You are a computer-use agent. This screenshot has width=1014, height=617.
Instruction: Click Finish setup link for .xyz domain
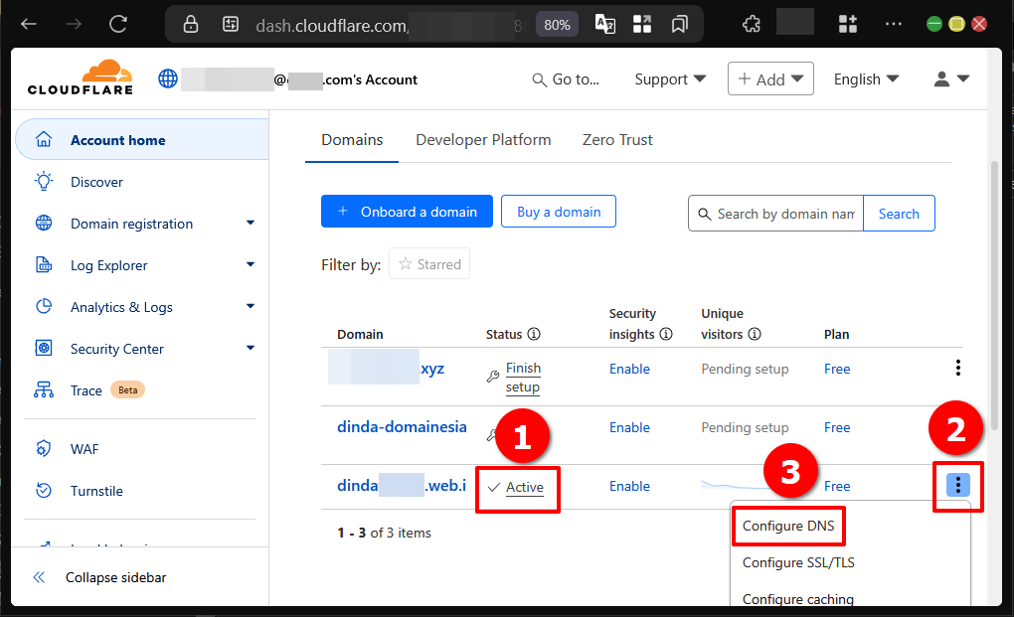523,378
